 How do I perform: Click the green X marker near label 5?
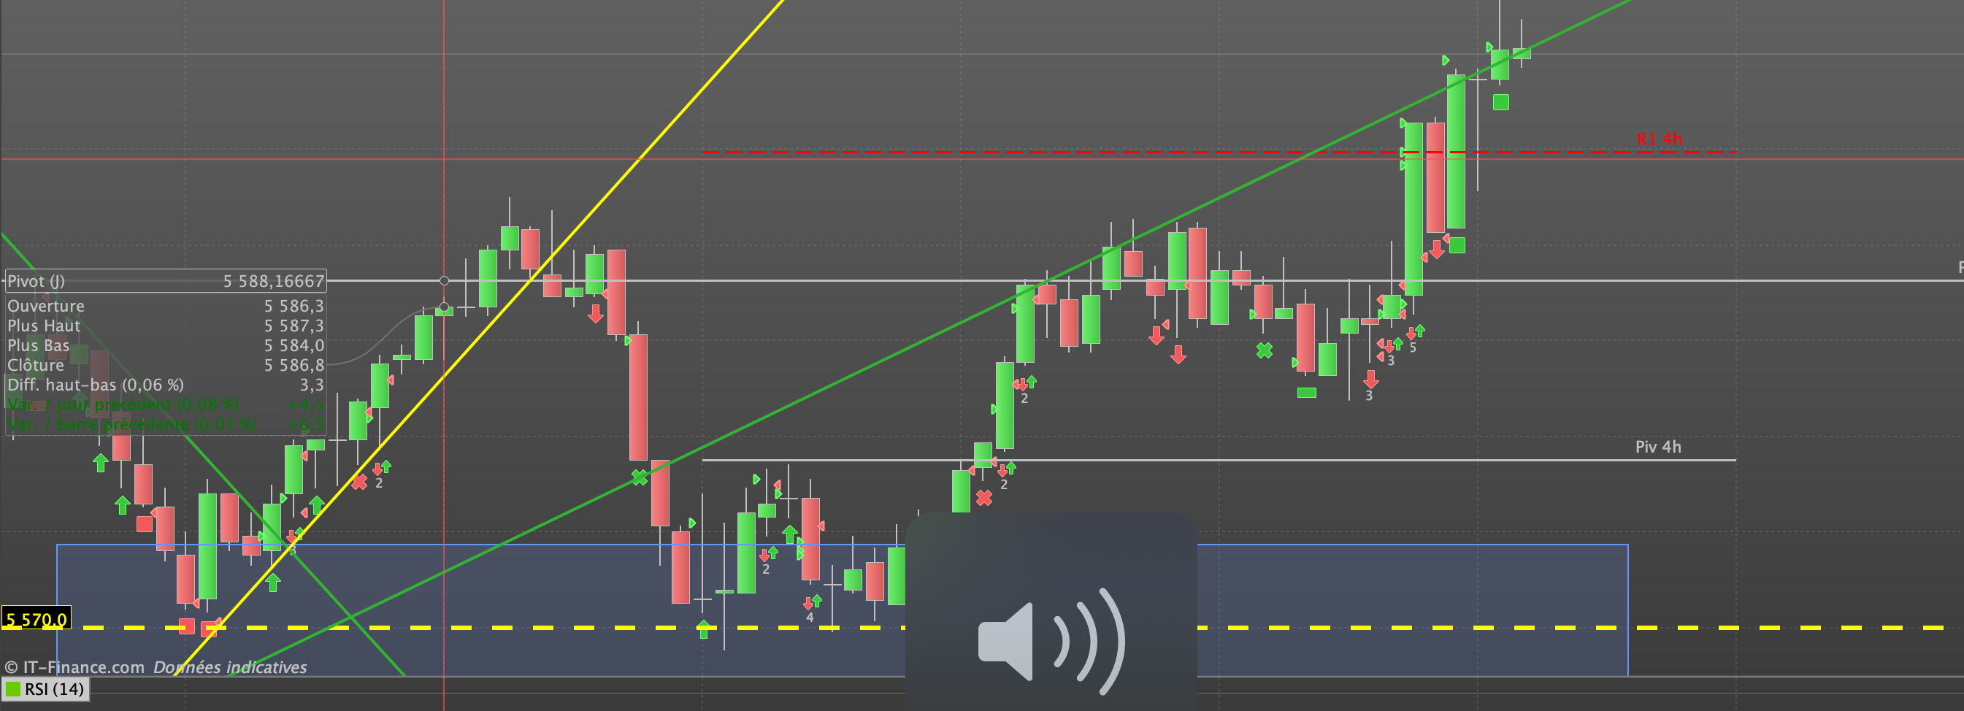(x=1265, y=350)
